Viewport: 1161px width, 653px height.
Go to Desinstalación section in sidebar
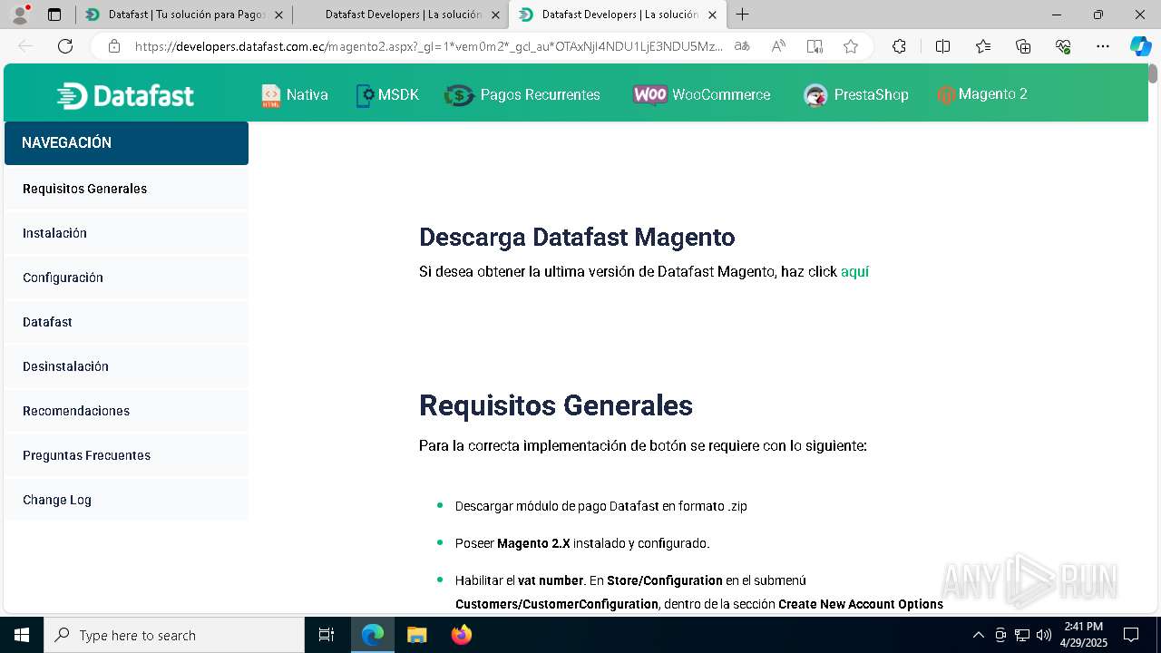pyautogui.click(x=126, y=366)
